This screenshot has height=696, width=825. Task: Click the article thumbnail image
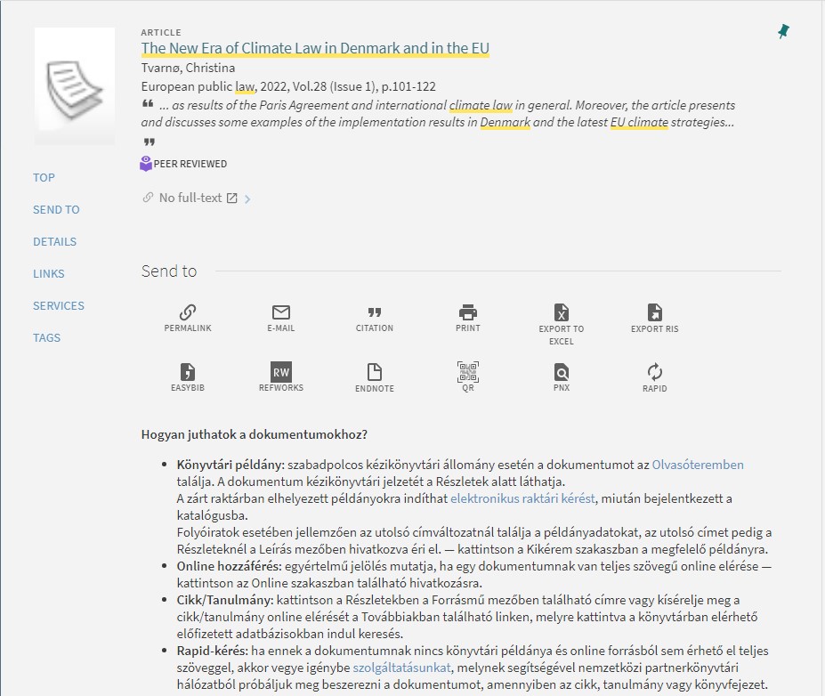coord(75,85)
